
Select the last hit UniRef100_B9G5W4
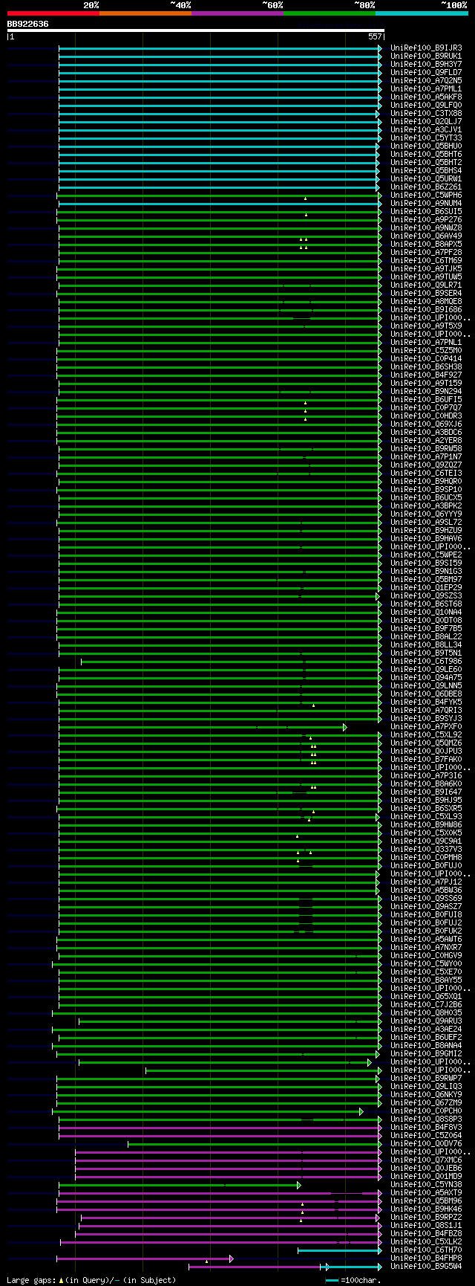[426, 1267]
